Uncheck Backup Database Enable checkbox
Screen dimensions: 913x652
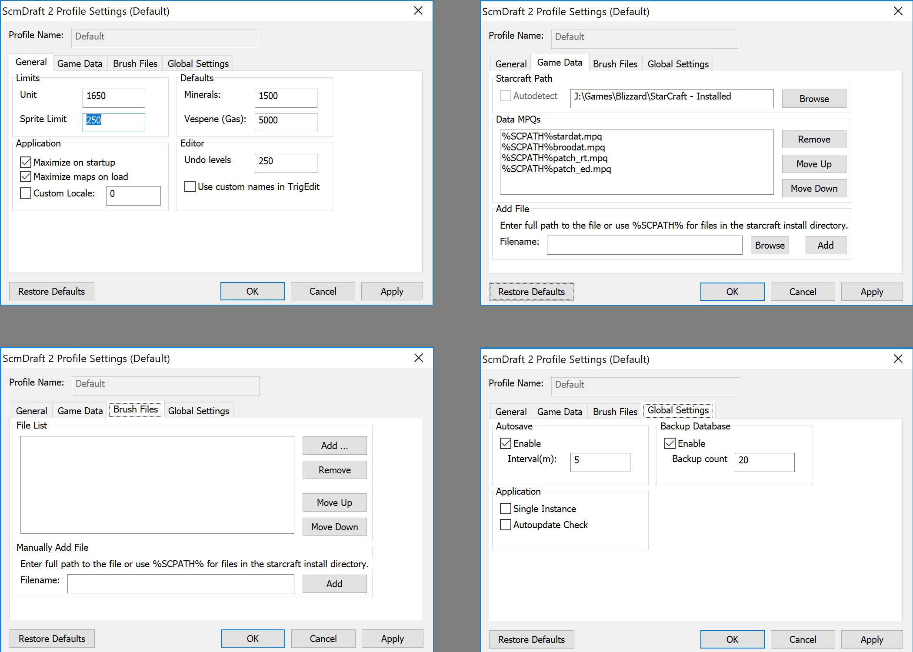(x=670, y=444)
